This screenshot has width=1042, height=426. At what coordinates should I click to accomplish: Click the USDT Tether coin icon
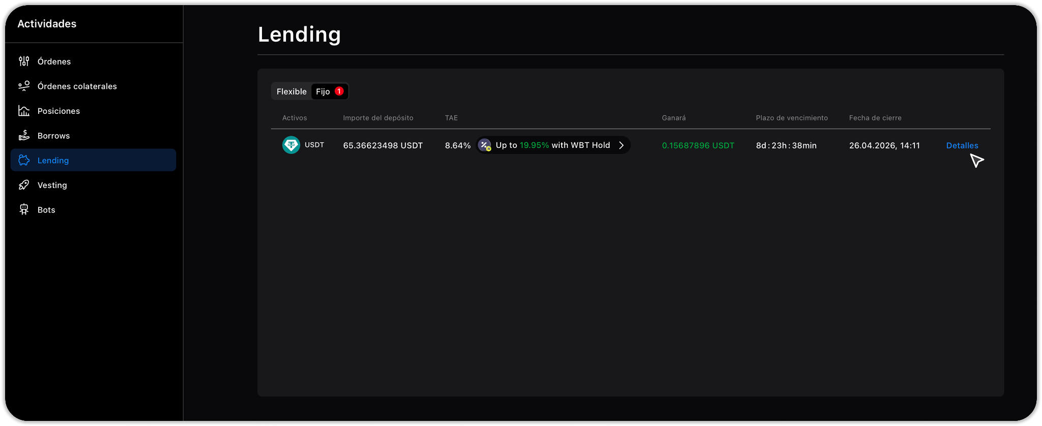[291, 145]
